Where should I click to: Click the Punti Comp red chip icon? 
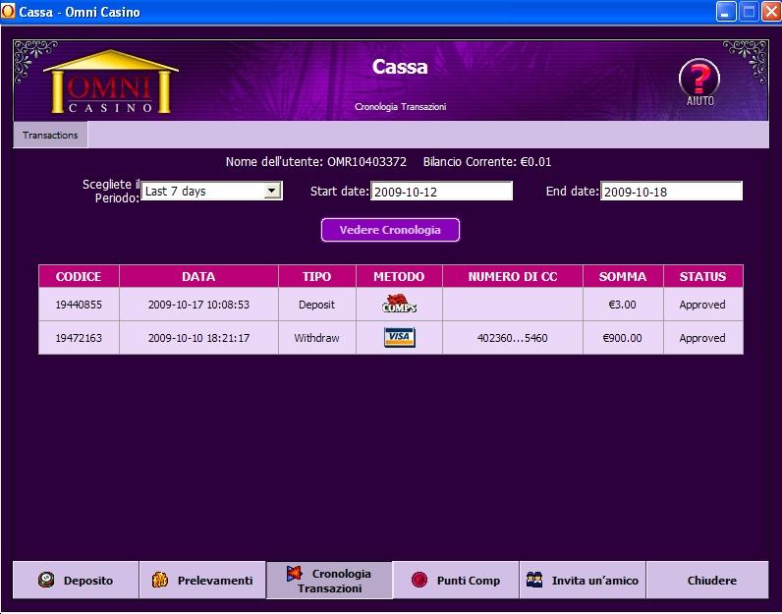click(419, 580)
